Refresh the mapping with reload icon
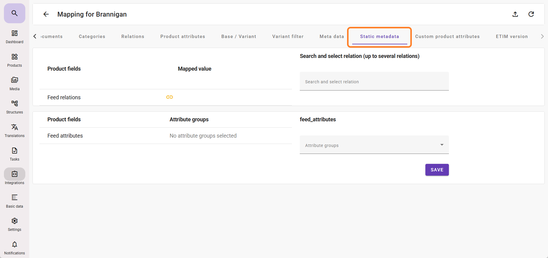 click(531, 14)
